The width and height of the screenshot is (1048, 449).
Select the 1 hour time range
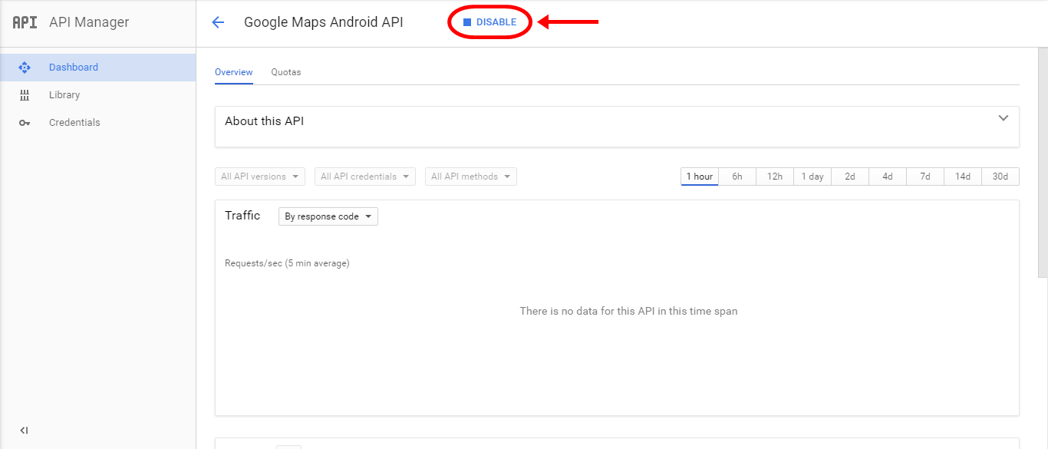click(699, 177)
